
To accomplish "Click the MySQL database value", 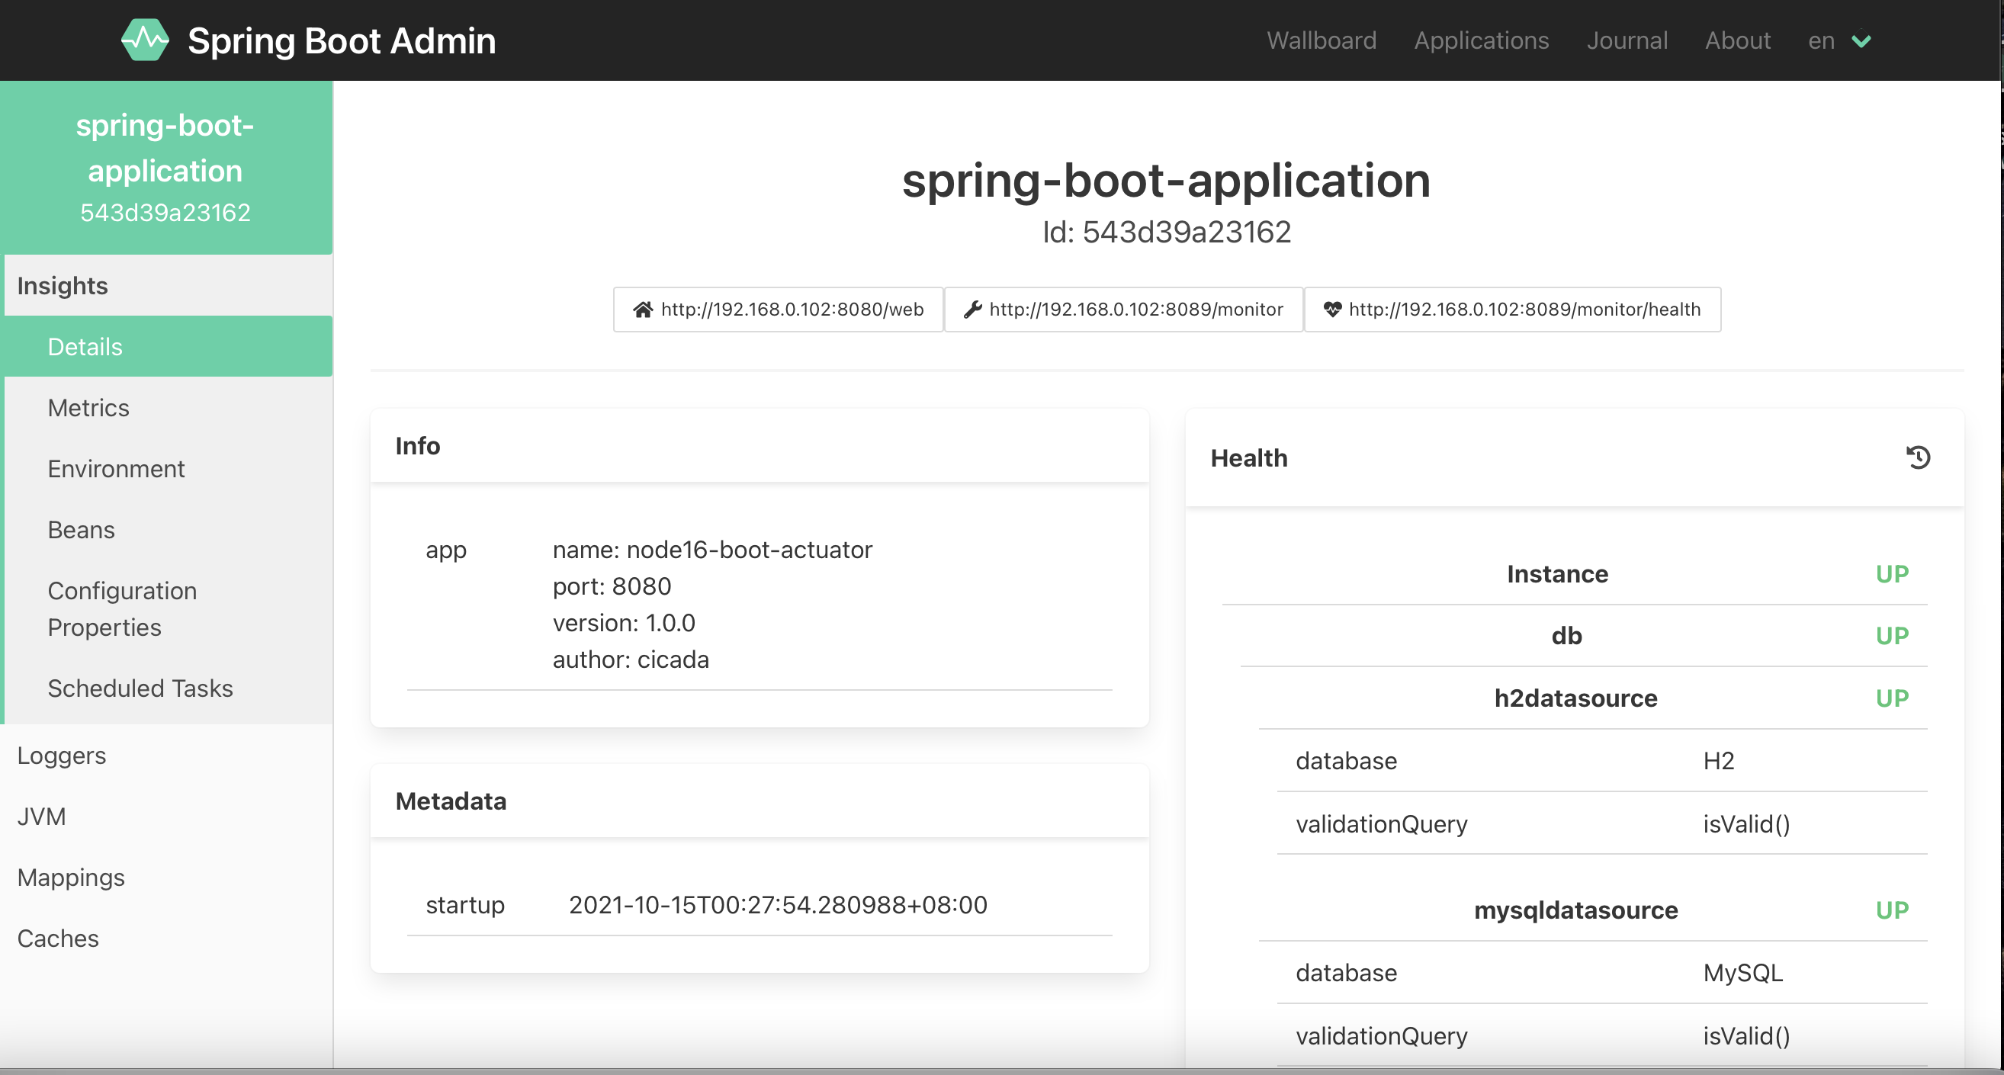I will (1742, 973).
